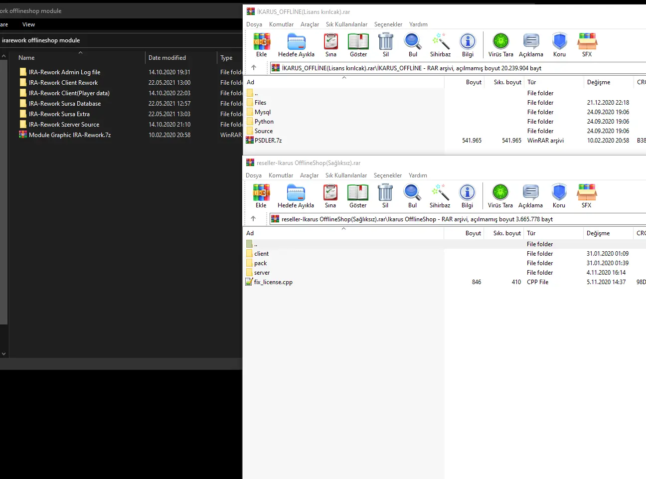The height and width of the screenshot is (479, 646).
Task: Open Bilgi info in top WinRAR toolbar
Action: pyautogui.click(x=468, y=44)
